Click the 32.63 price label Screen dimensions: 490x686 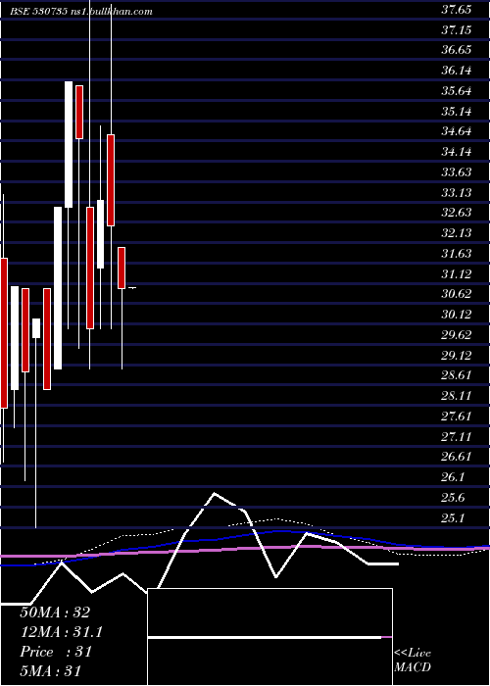457,213
